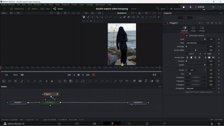Open the Filter Fast Gaussian dropdown

tap(200, 43)
